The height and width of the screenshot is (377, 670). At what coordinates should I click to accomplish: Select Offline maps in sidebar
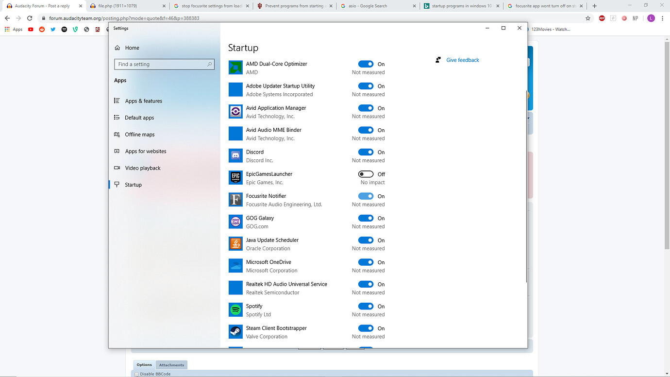pyautogui.click(x=139, y=135)
